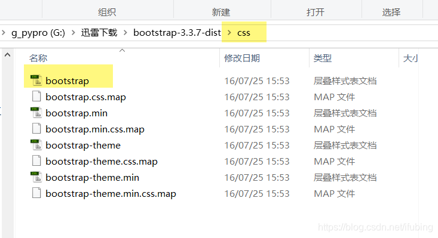Expand chevron before bootstrap-3.3.7-dist
438x238 pixels.
(125, 33)
